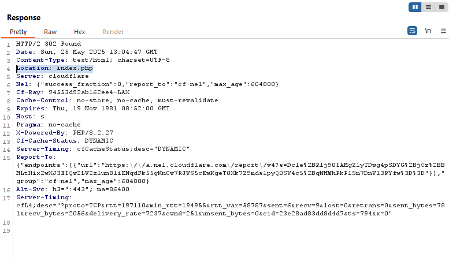Click the Server: cloudflare header line

coord(53,76)
